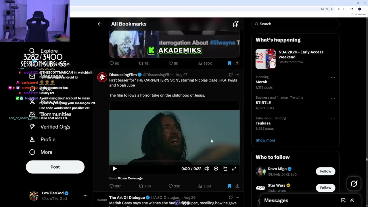Screen dimensions: 368x207
Task: Open the DiscussingFilm profile avatar
Action: point(102,77)
